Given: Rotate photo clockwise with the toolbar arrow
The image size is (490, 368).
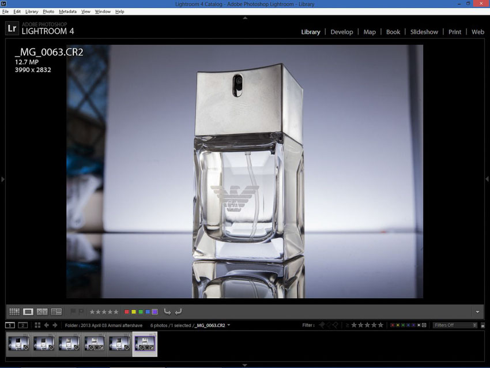Looking at the screenshot, I should (x=178, y=311).
